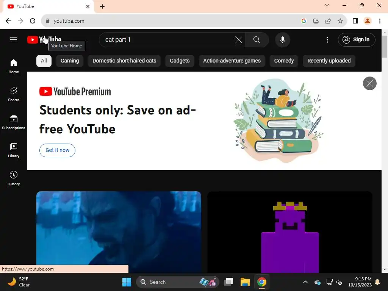388x291 pixels.
Task: Click the install app icon
Action: coord(316,21)
